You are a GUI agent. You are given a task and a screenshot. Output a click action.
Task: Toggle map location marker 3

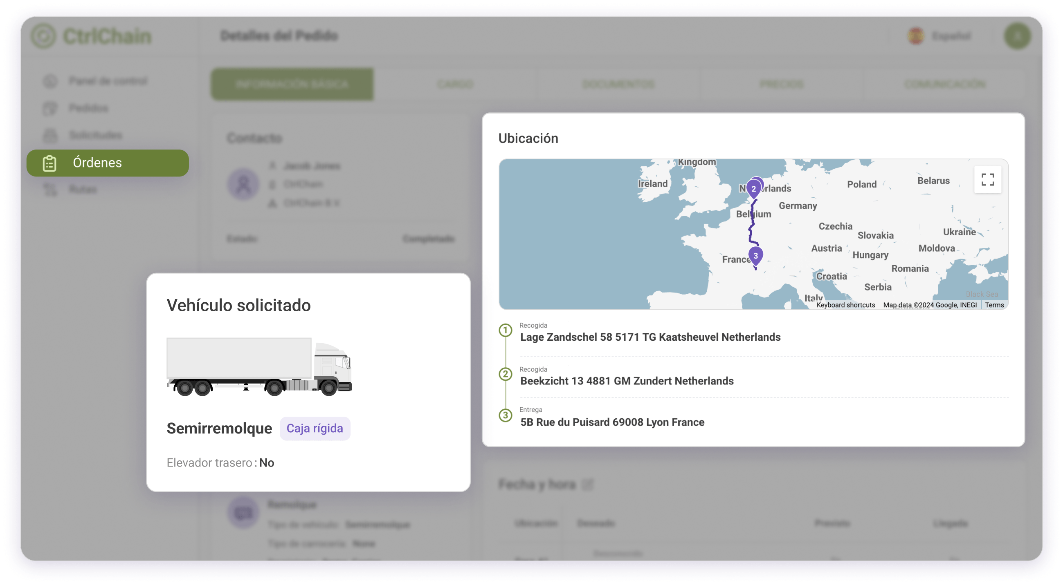pos(757,255)
